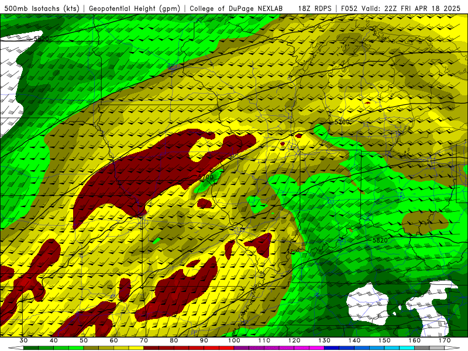Click the color bar label 120

(x=294, y=340)
